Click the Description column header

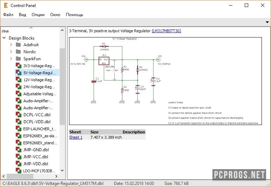coord(134,132)
